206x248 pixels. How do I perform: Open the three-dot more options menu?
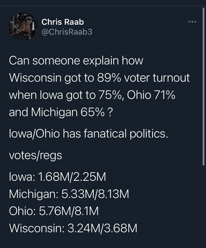tap(192, 22)
